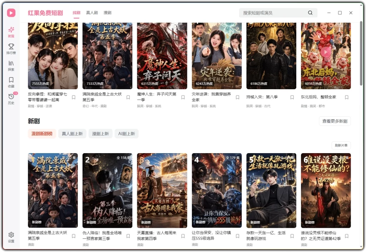Click 刷新片单 refresh button
Screen dimensions: 366x252
pos(341,145)
